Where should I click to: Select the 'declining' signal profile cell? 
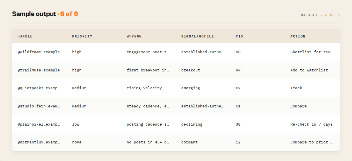192,124
